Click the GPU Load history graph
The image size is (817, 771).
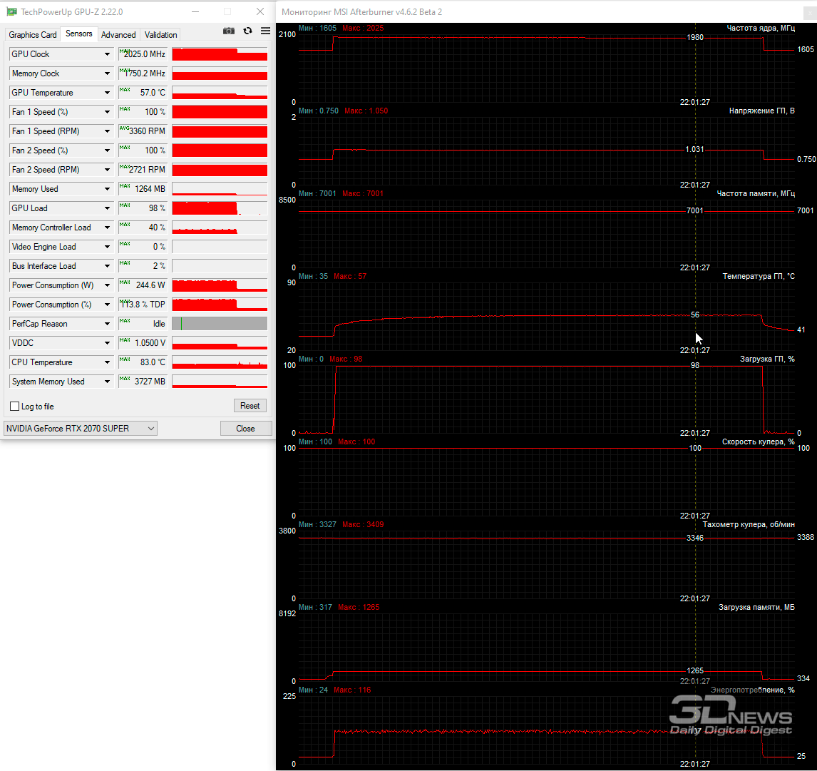(220, 208)
